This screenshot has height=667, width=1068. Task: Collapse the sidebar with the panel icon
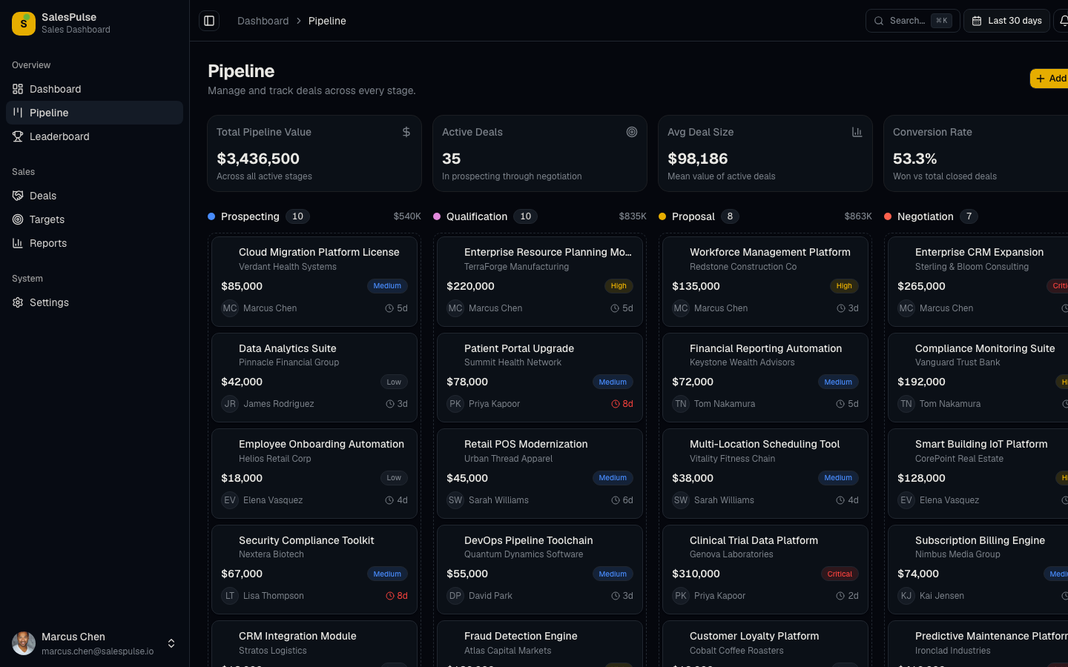click(x=209, y=20)
